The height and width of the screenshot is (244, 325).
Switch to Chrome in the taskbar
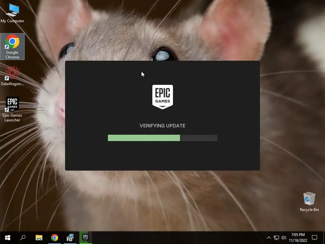[x=55, y=238]
